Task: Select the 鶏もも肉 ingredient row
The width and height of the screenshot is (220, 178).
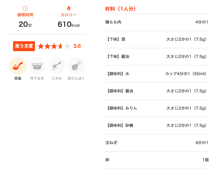Action: (x=157, y=22)
